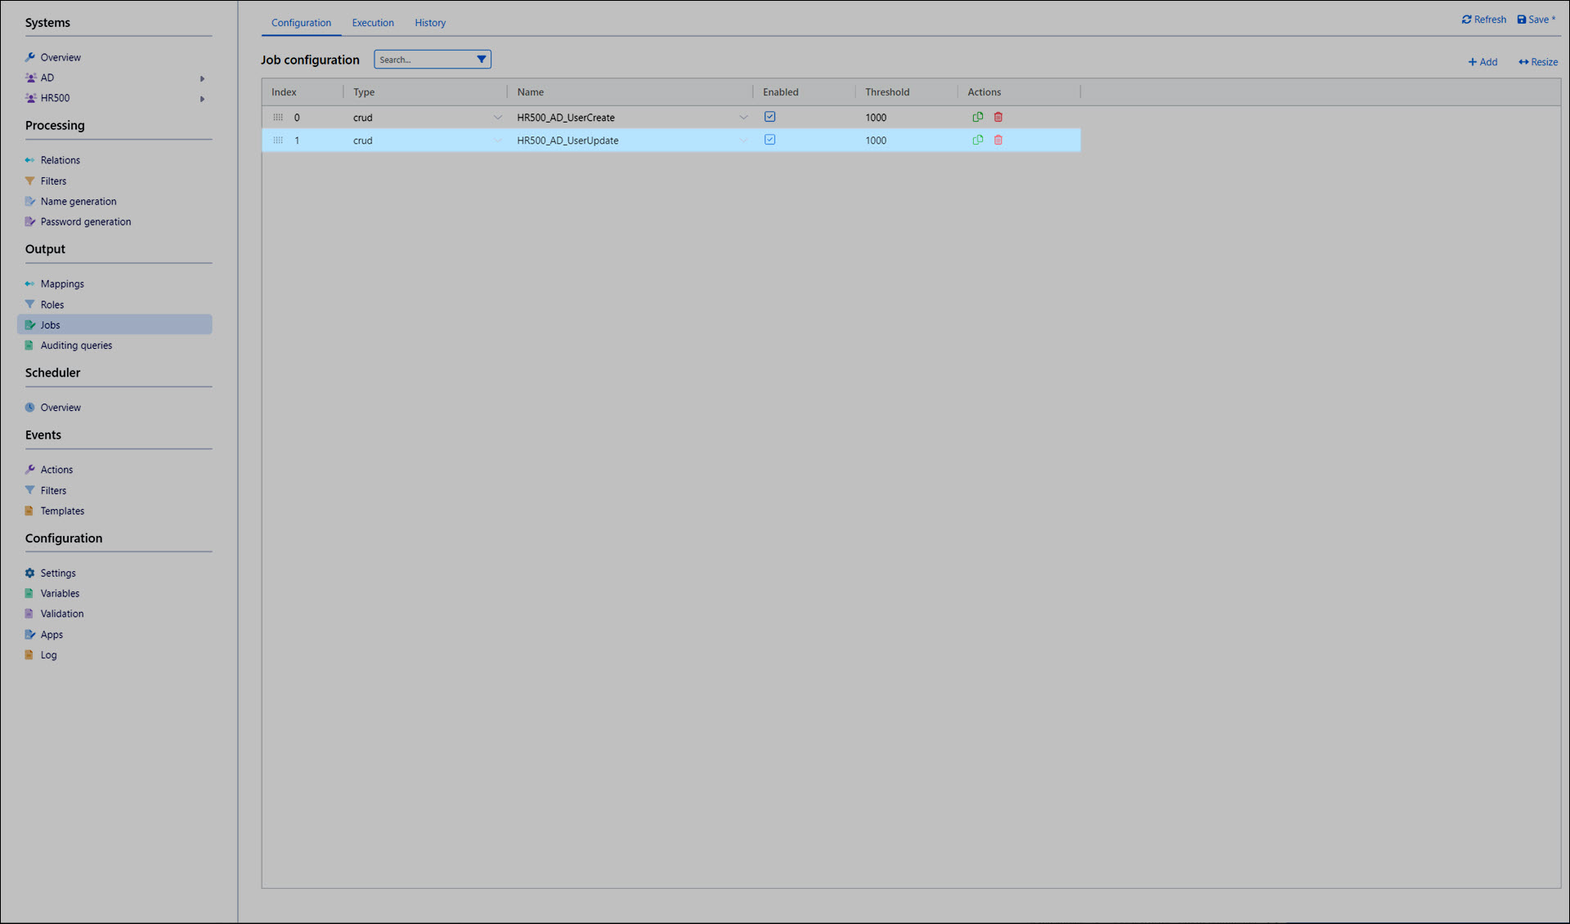1570x924 pixels.
Task: Click Add to create a new job
Action: tap(1482, 62)
